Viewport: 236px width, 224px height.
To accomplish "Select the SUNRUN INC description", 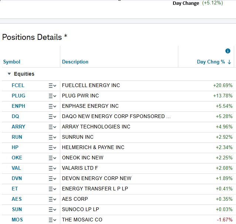I will coord(78,137).
